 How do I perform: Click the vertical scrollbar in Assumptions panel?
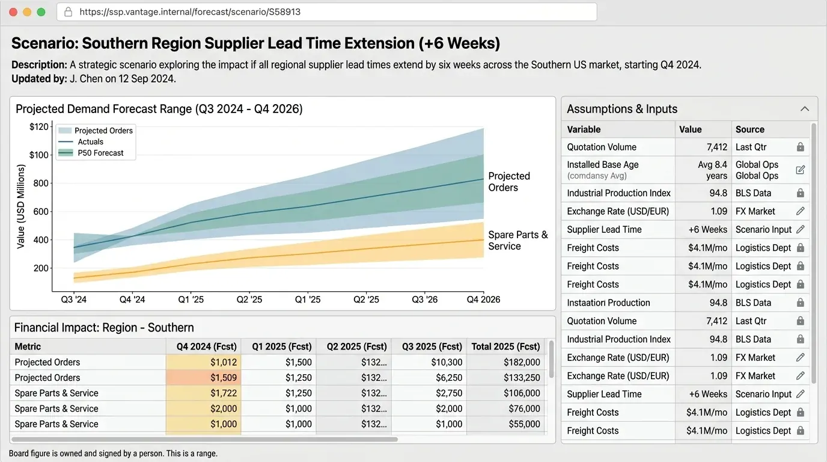(x=814, y=253)
